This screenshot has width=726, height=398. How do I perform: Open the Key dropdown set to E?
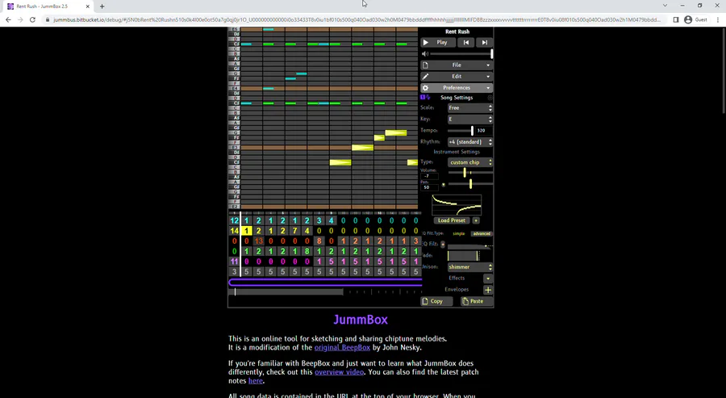[470, 119]
